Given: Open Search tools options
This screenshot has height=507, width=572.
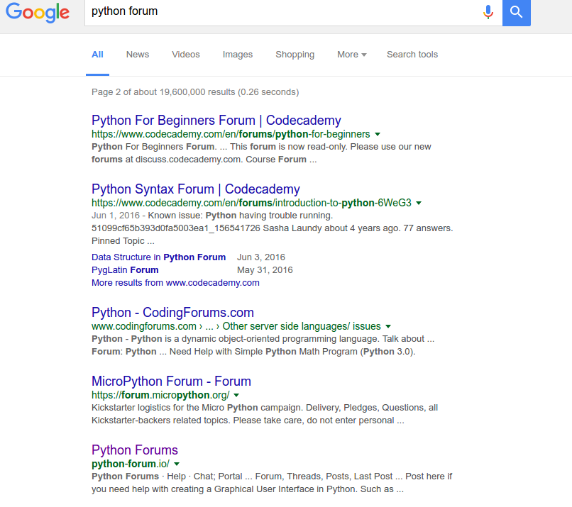Looking at the screenshot, I should point(412,55).
